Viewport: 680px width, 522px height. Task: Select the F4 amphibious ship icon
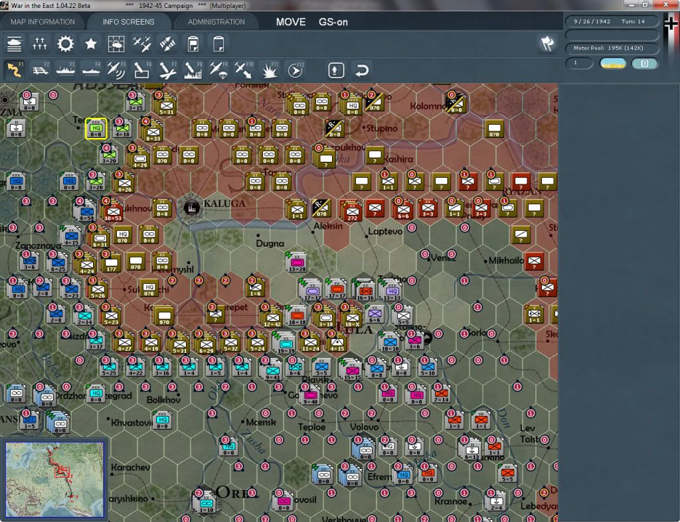click(91, 70)
